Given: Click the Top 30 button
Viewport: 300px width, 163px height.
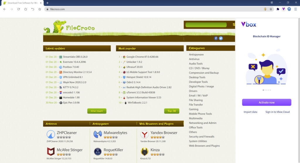Looking at the screenshot, I should [x=172, y=111].
